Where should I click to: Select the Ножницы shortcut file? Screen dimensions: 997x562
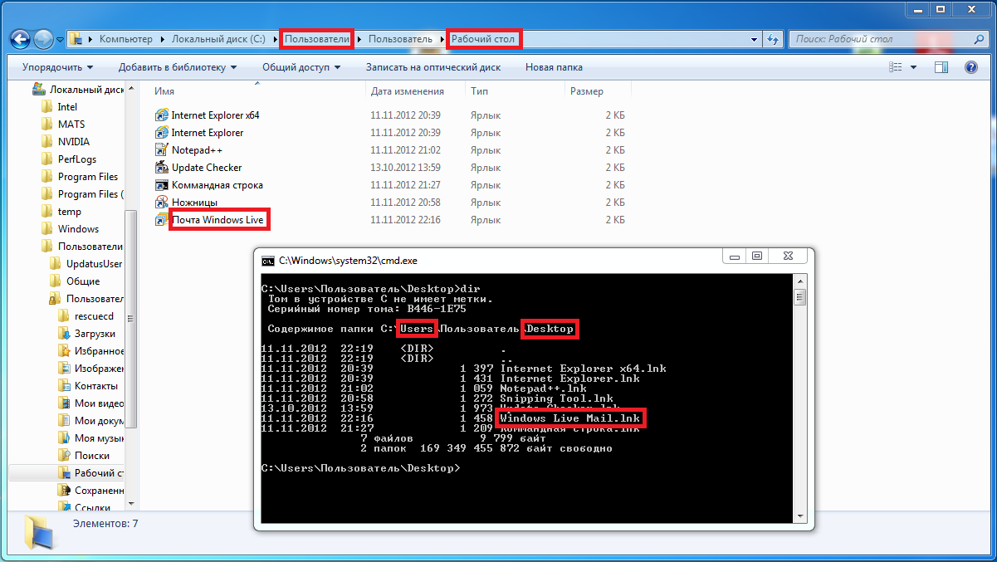coord(194,203)
